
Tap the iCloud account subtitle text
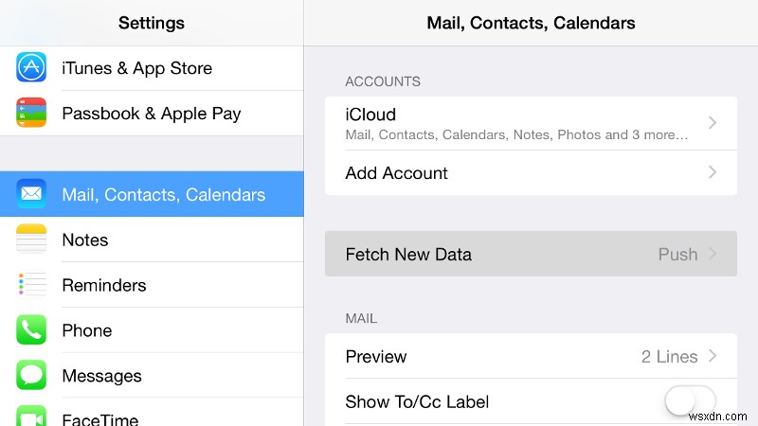(516, 135)
